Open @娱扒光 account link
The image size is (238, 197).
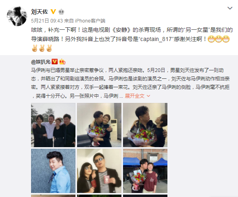click(40, 62)
